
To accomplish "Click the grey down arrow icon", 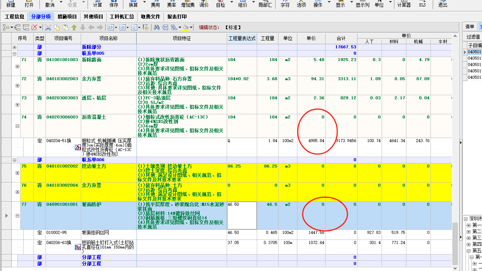I will 83,27.
